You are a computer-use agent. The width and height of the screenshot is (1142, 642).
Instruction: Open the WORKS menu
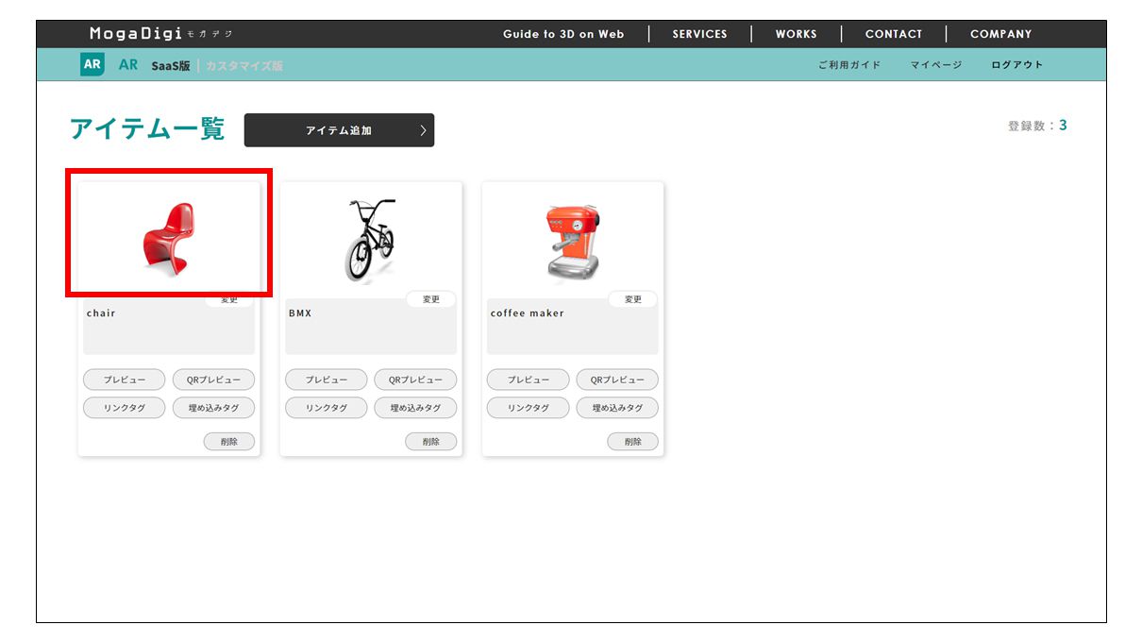pyautogui.click(x=796, y=34)
